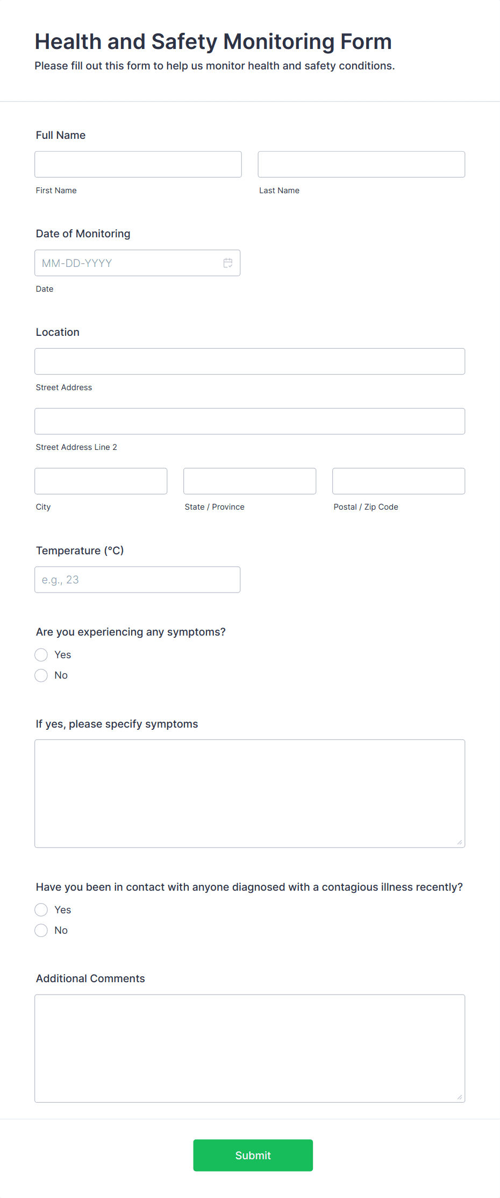The image size is (500, 1198).
Task: Click the Street Address Line 2 field
Action: [x=250, y=421]
